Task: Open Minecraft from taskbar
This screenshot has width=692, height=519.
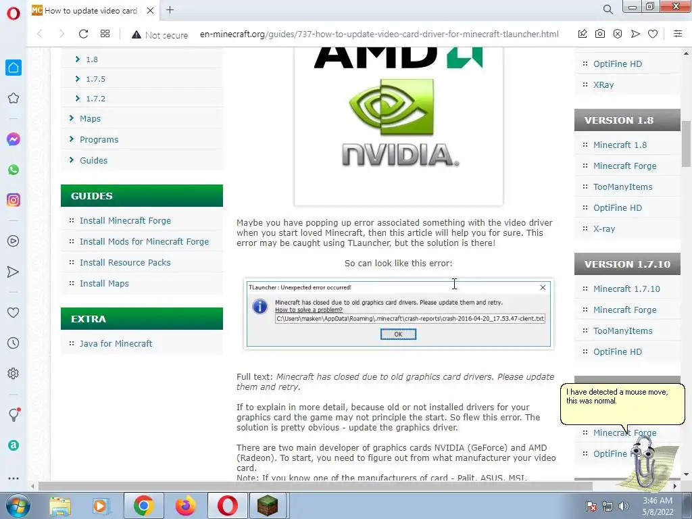Action: pyautogui.click(x=268, y=505)
